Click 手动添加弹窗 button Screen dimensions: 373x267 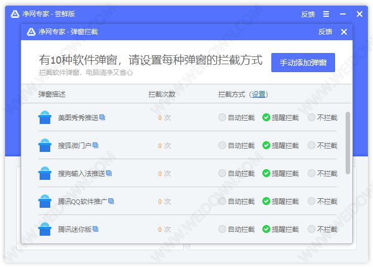click(303, 63)
